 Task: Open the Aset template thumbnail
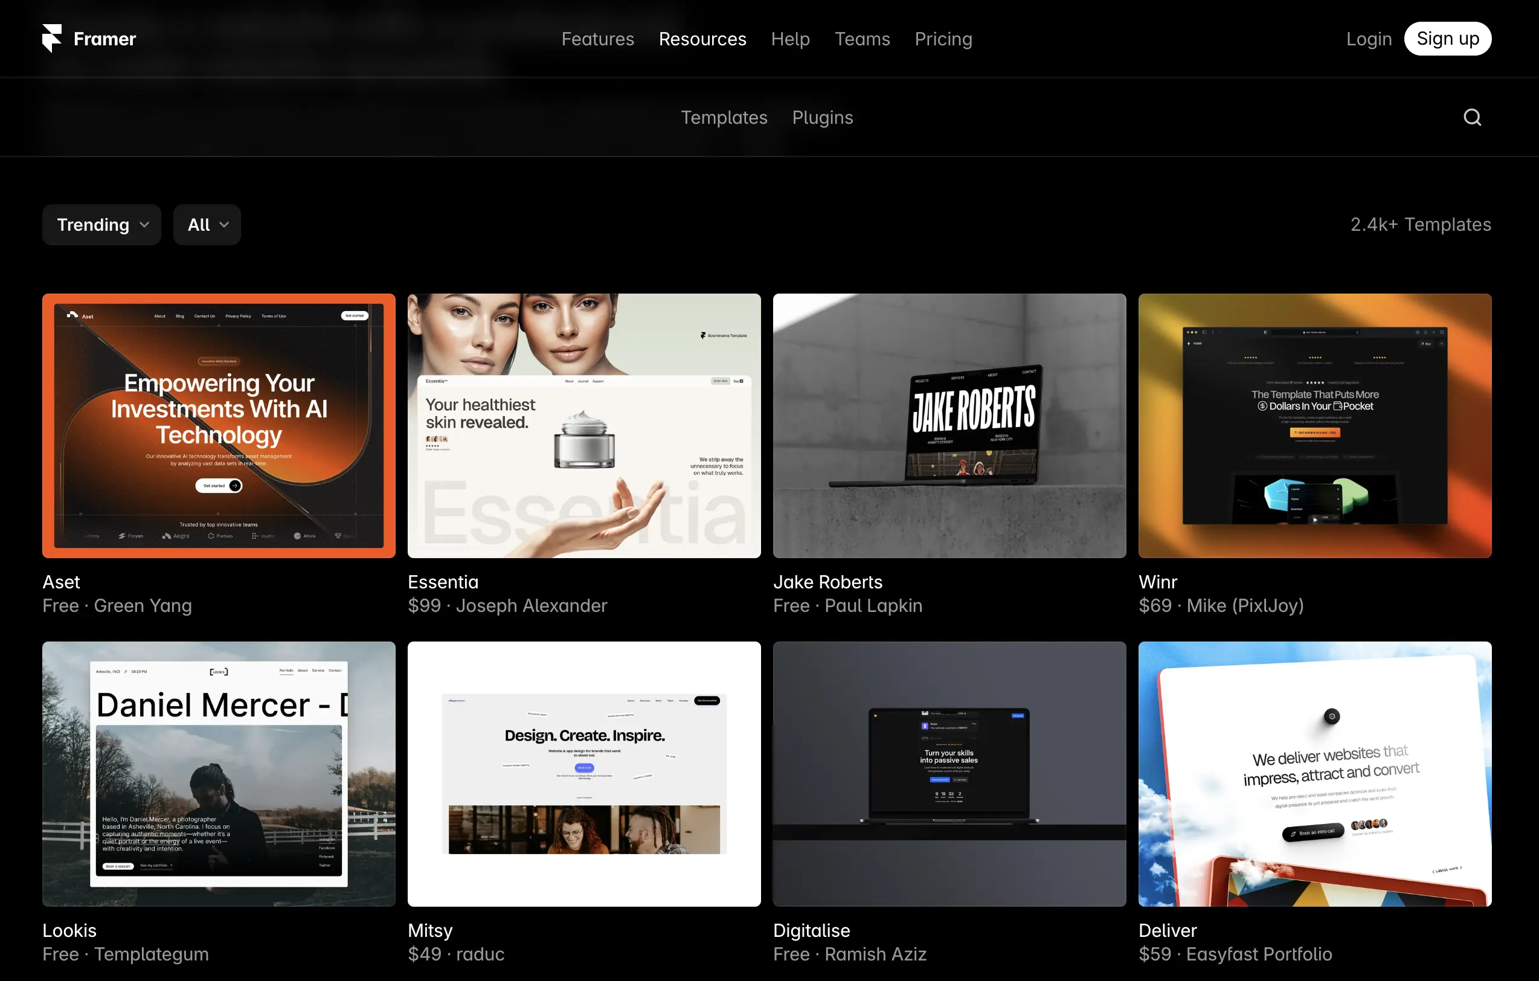point(219,426)
